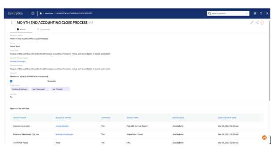
Task: Sort by the Business Owner column header
Action: 64,118
